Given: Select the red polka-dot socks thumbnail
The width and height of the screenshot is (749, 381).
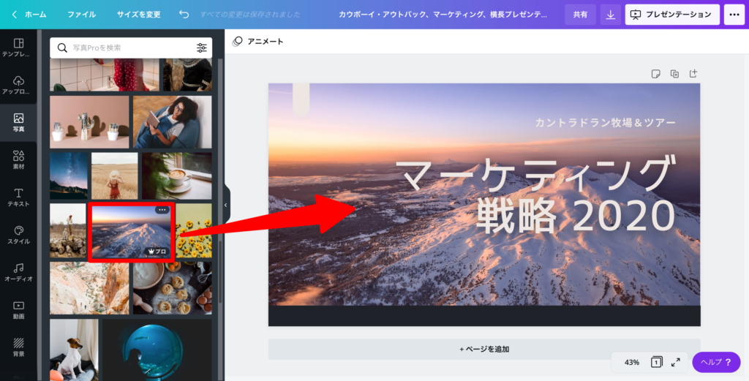Looking at the screenshot, I should 105,75.
